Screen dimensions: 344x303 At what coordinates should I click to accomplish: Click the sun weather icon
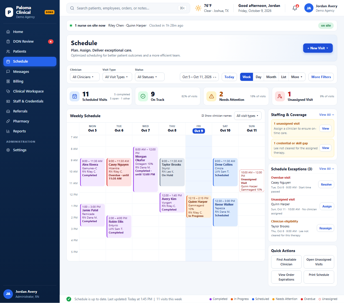point(198,8)
